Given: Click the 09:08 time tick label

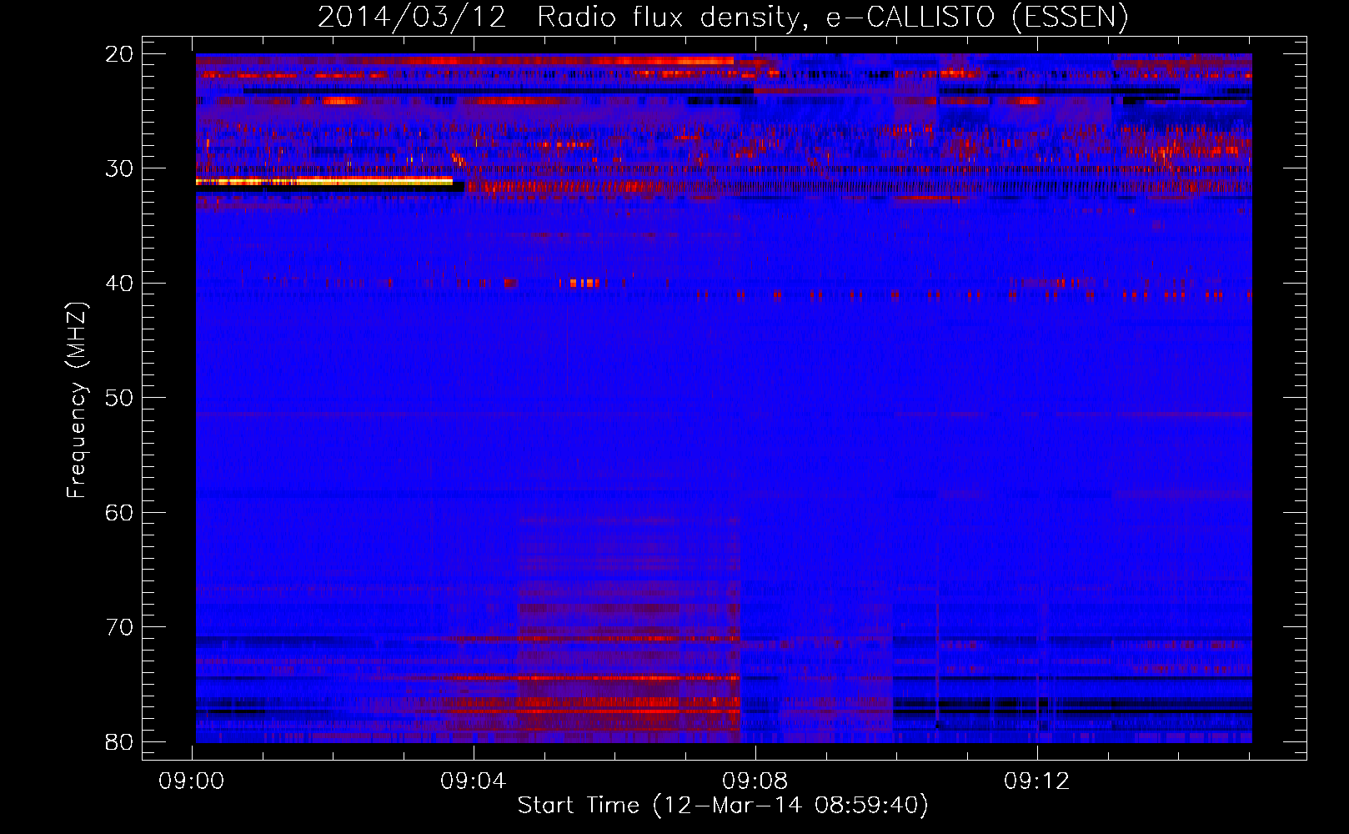Looking at the screenshot, I should coord(755,781).
